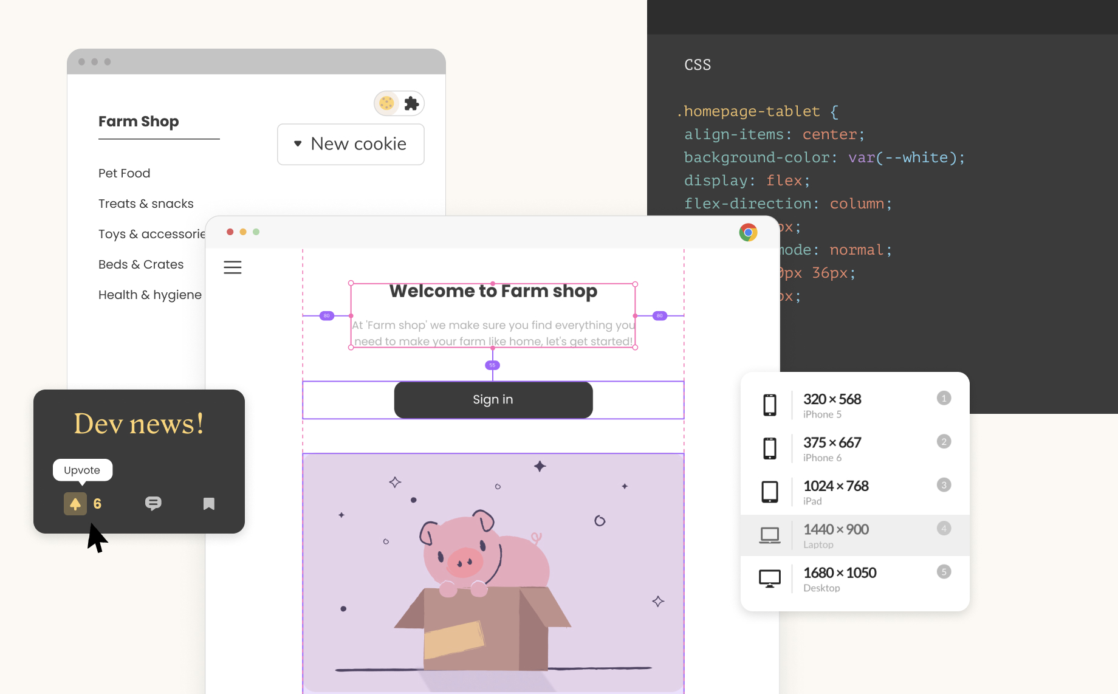Open the New cookie dropdown
Viewport: 1118px width, 694px height.
351,144
